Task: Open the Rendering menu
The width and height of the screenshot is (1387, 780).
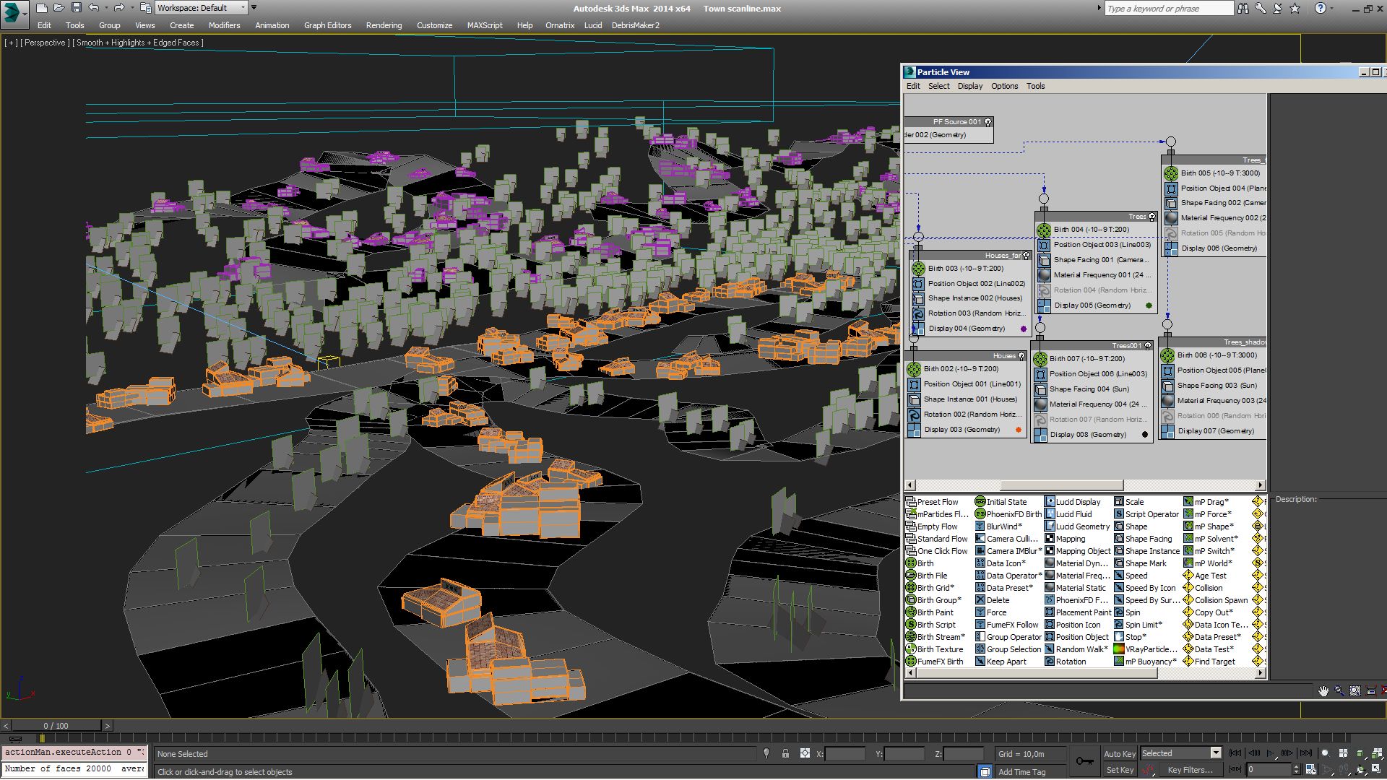Action: pos(384,25)
